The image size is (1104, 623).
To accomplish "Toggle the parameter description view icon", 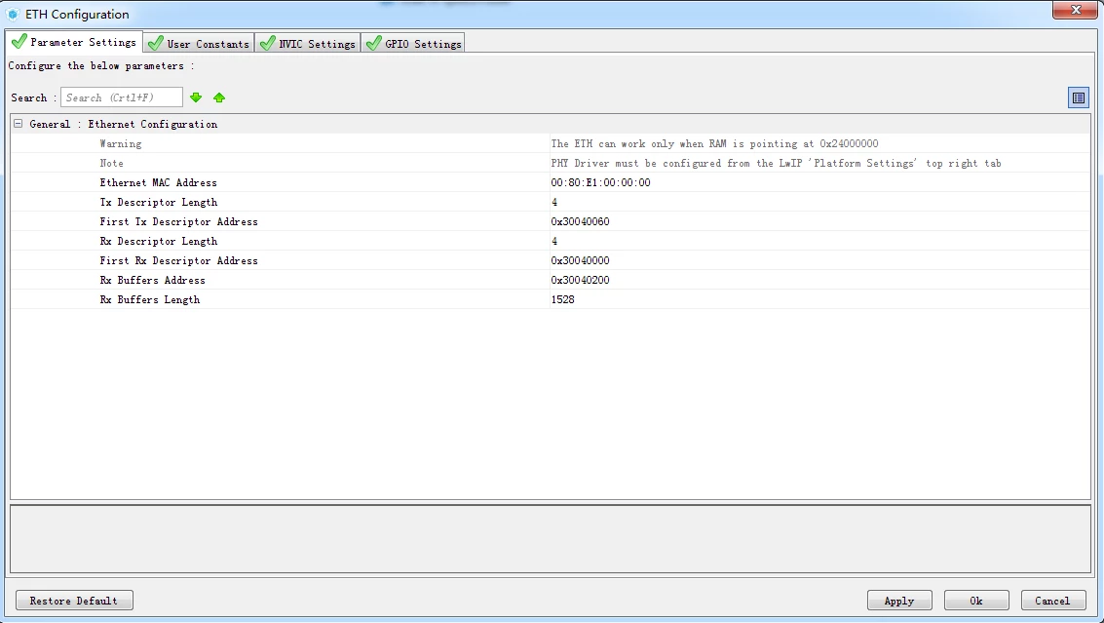I will [1078, 97].
